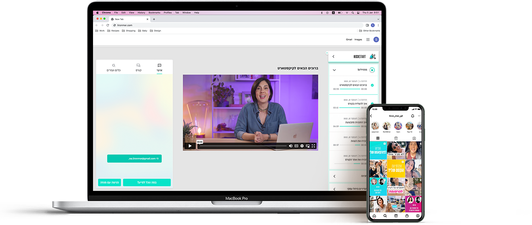Image resolution: width=532 pixels, height=225 pixels.
Task: Click the פגישה עם מנחה button
Action: (x=109, y=182)
